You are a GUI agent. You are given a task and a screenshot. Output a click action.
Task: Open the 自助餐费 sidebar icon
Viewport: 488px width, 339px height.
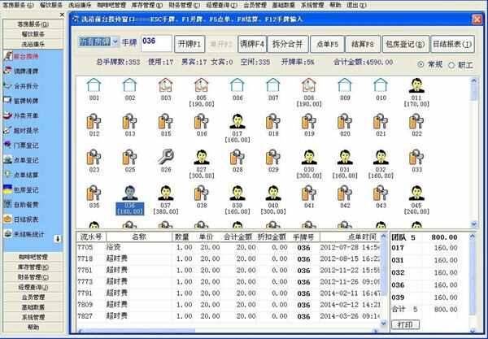(x=8, y=204)
